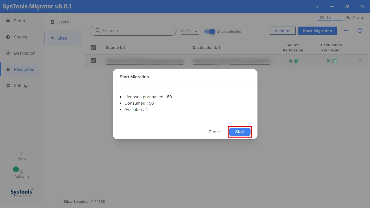Viewport: 370px width, 208px height.
Task: Click Start in the migration dialog
Action: coord(240,132)
